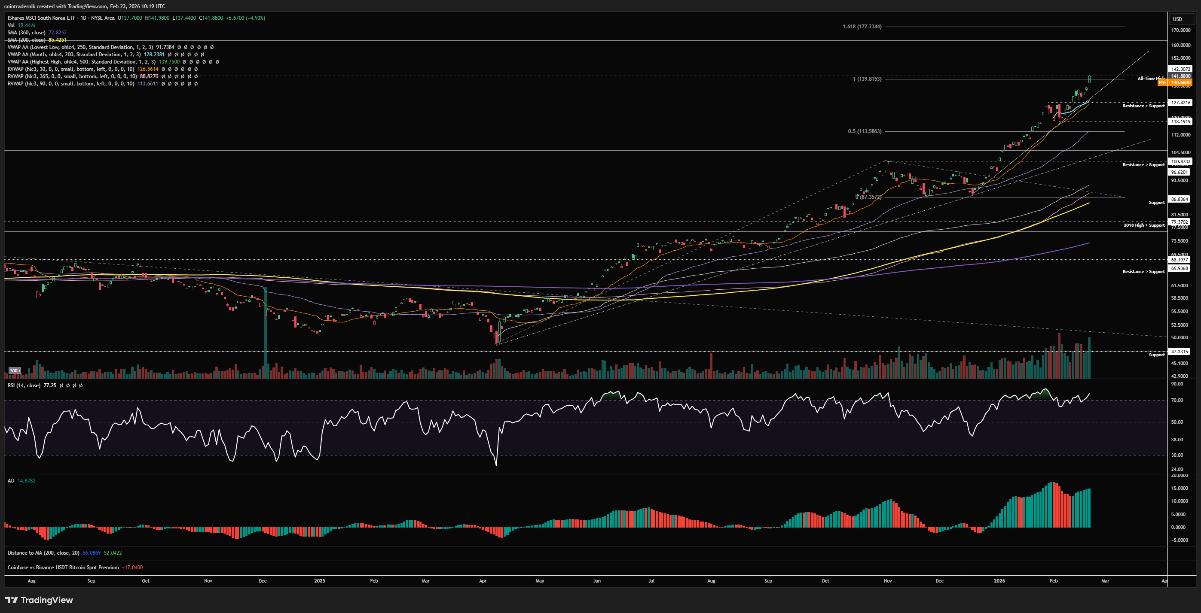The width and height of the screenshot is (1201, 613).
Task: Click the TradingView logo at bottom left
Action: click(x=39, y=600)
